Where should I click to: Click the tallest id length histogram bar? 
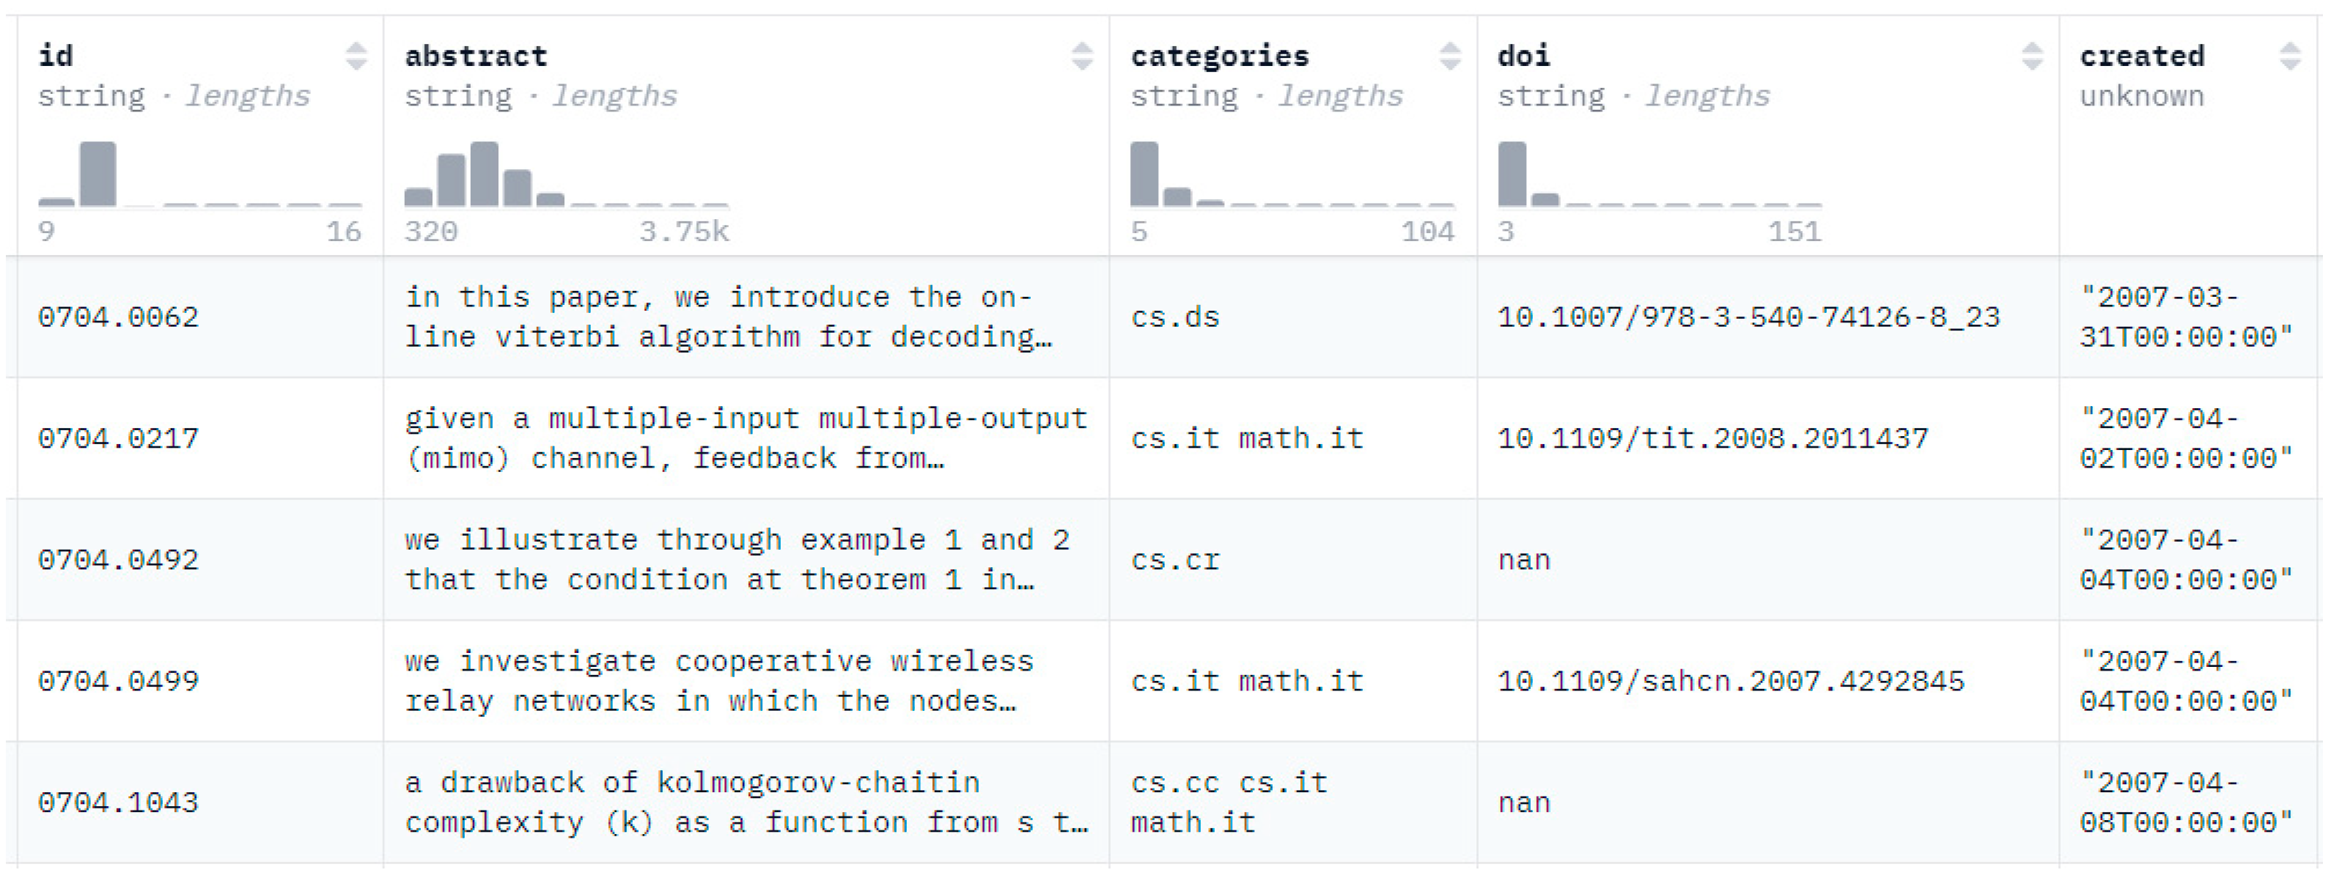[97, 174]
